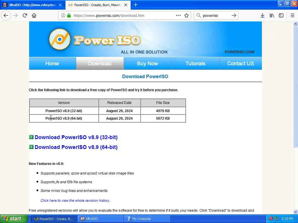Open My Computer from the taskbar
This screenshot has width=298, height=223.
pyautogui.click(x=147, y=219)
